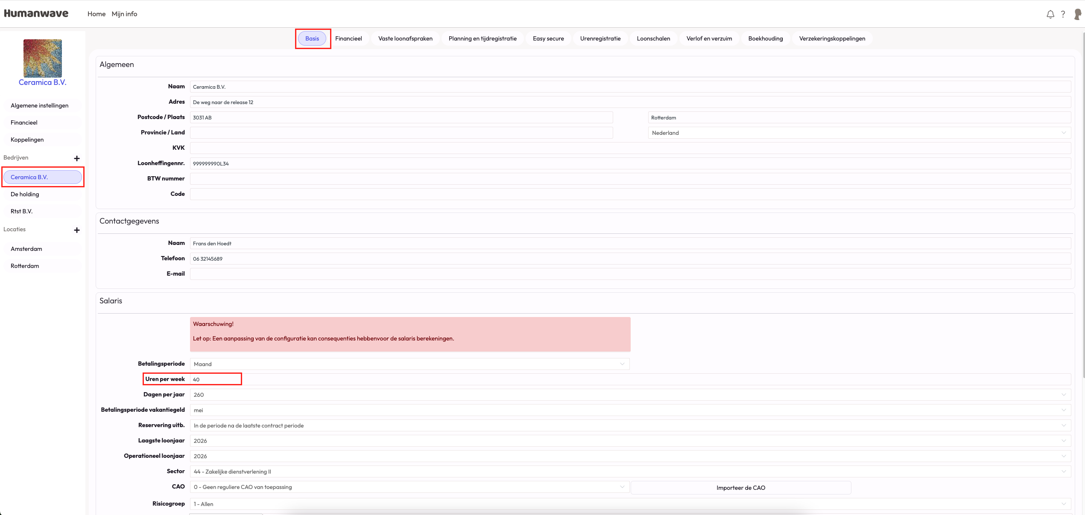Click the Humanwave logo
This screenshot has height=515, width=1085.
point(36,14)
